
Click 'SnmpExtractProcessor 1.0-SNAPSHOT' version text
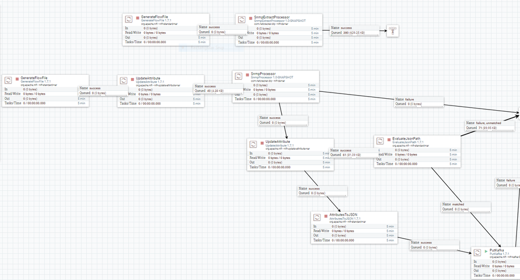tap(280, 21)
